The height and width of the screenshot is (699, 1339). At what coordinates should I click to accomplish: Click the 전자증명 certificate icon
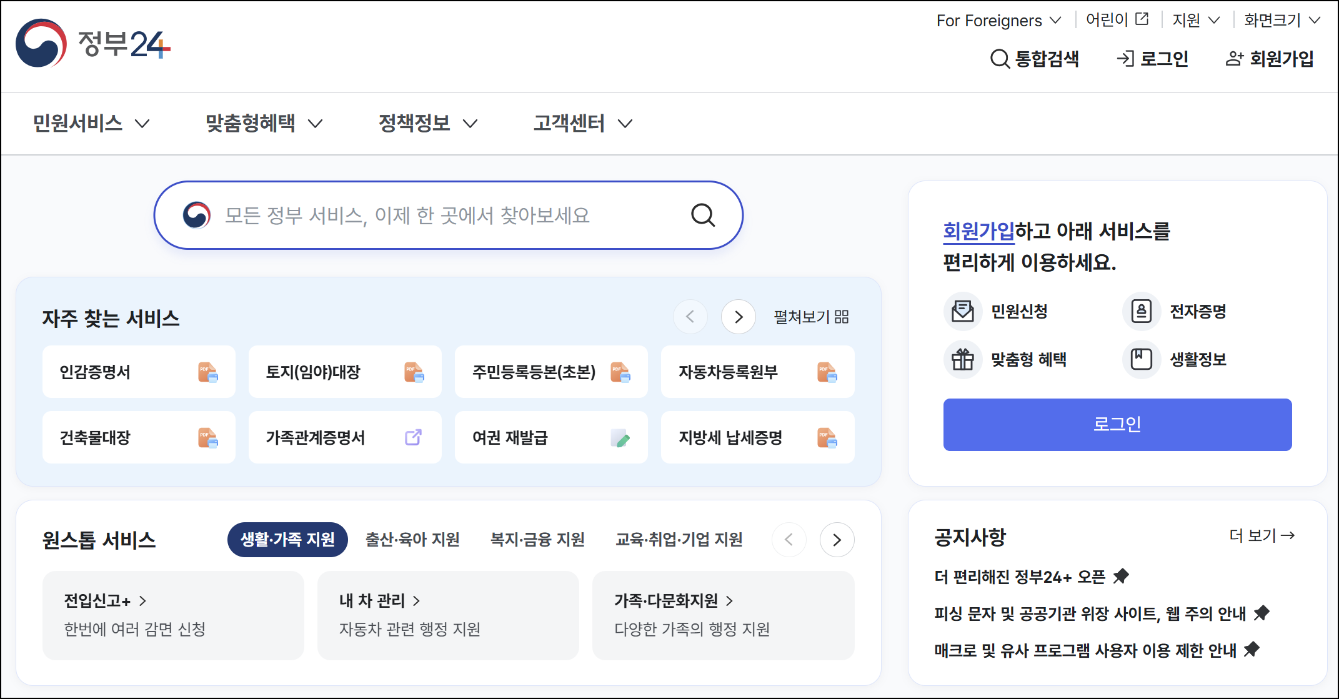[1141, 310]
